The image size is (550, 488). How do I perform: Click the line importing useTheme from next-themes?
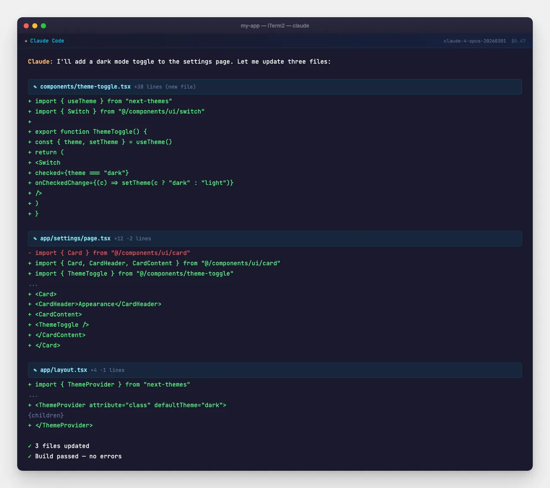tap(100, 101)
